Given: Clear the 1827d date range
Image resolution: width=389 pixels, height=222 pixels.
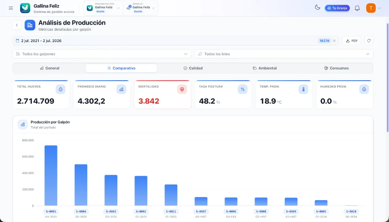Looking at the screenshot, I should (334, 41).
